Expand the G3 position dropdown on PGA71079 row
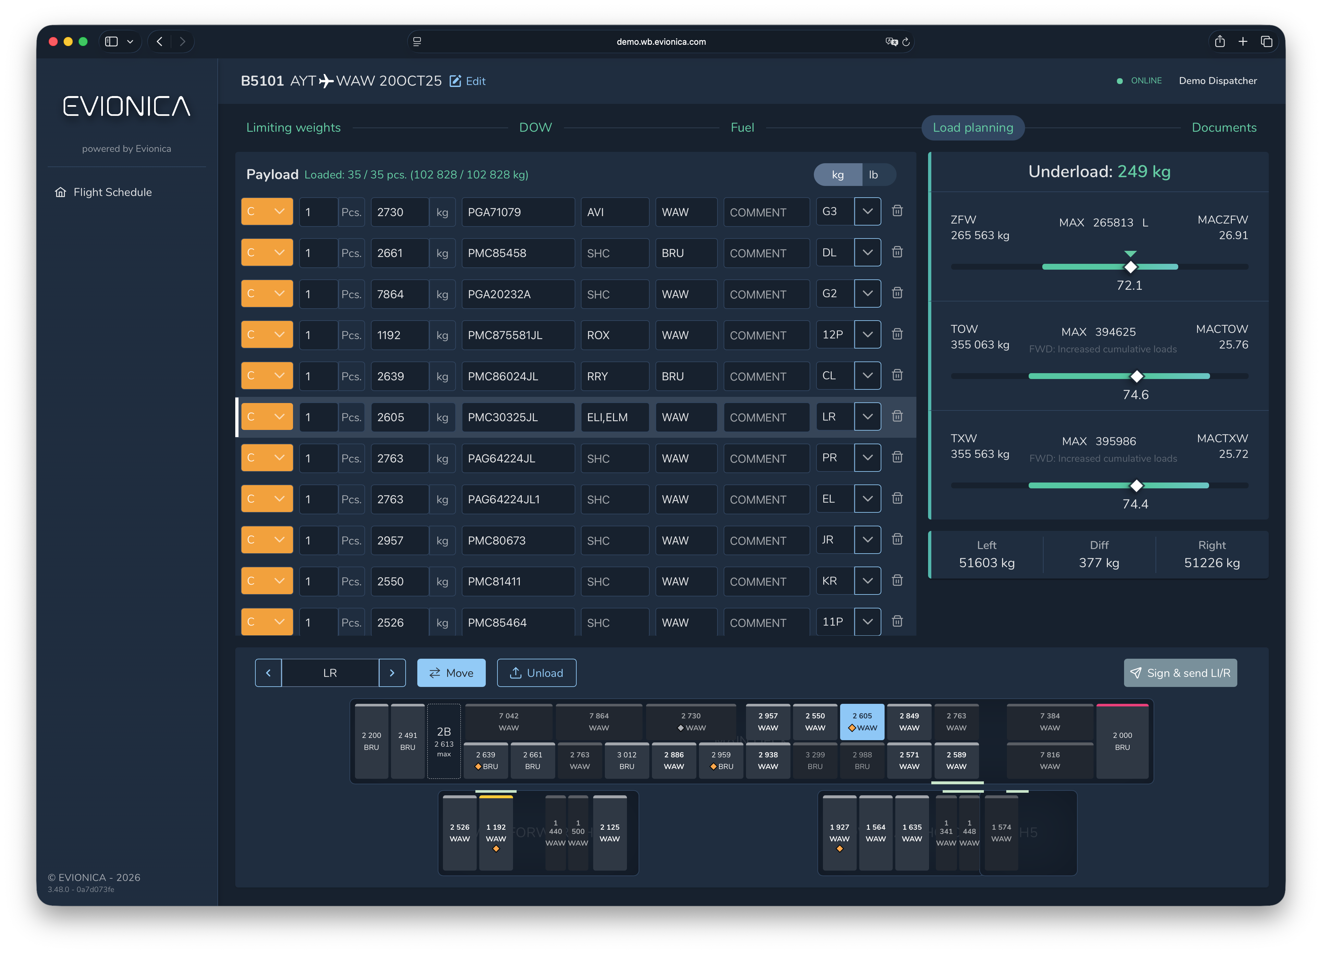This screenshot has height=954, width=1322. coord(867,212)
